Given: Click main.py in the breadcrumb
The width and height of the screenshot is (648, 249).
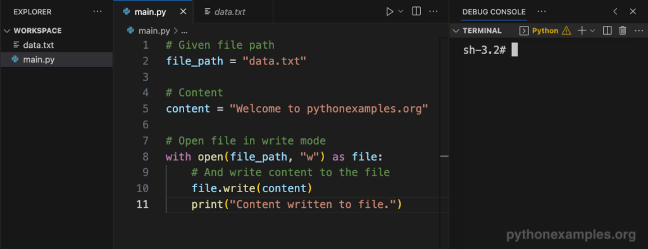Looking at the screenshot, I should tap(154, 30).
